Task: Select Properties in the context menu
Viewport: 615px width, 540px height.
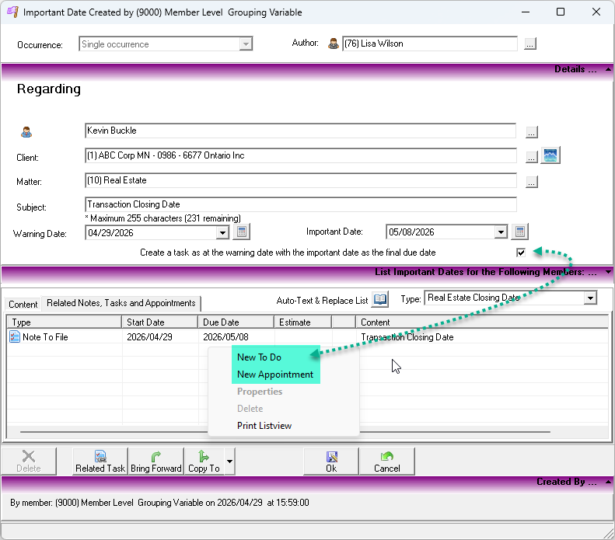Action: [260, 392]
